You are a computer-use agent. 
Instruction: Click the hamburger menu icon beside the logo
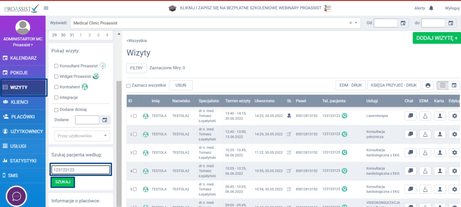(x=46, y=8)
